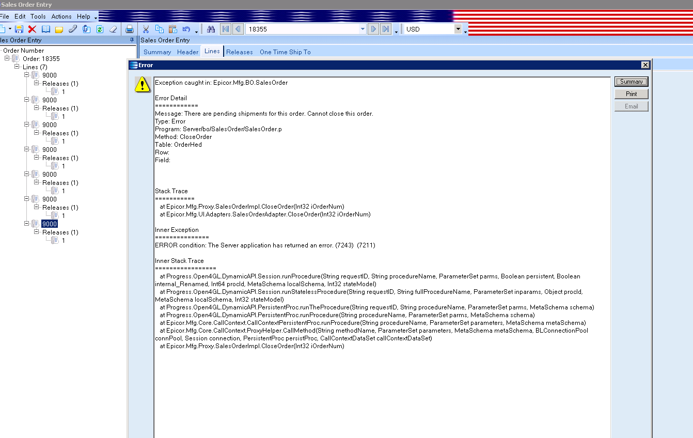Open attachments with the paperclip icon

point(86,29)
